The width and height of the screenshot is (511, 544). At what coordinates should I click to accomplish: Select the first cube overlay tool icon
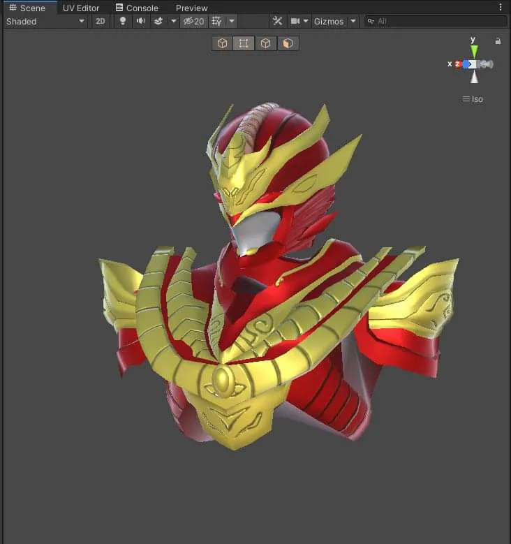223,43
